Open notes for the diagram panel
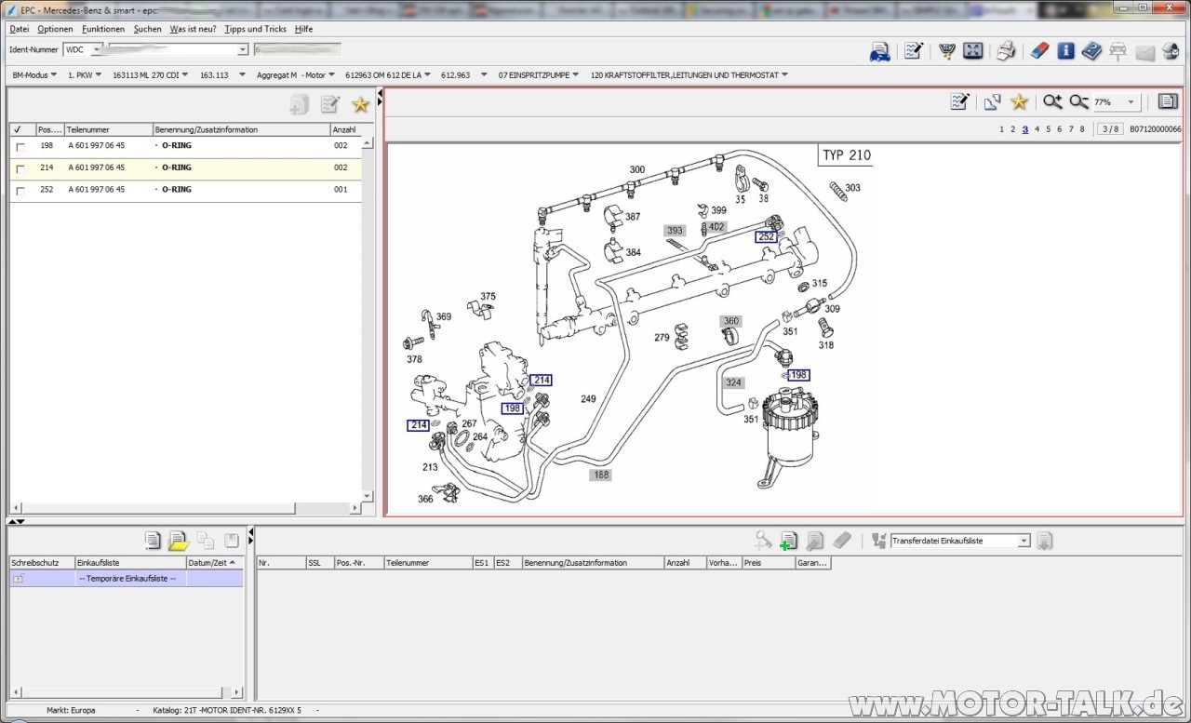Image resolution: width=1191 pixels, height=723 pixels. (x=960, y=102)
